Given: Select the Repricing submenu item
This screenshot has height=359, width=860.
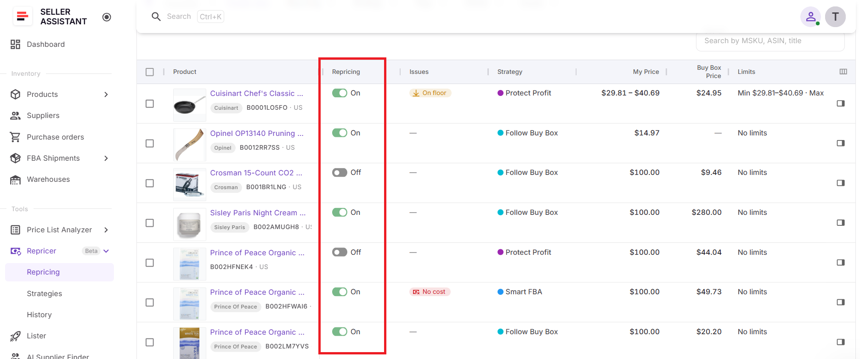Looking at the screenshot, I should pyautogui.click(x=60, y=272).
